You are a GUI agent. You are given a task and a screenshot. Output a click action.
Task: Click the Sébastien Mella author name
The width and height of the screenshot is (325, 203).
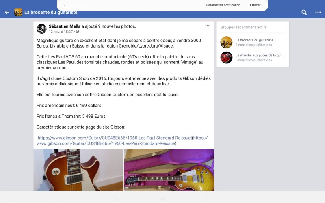65,26
